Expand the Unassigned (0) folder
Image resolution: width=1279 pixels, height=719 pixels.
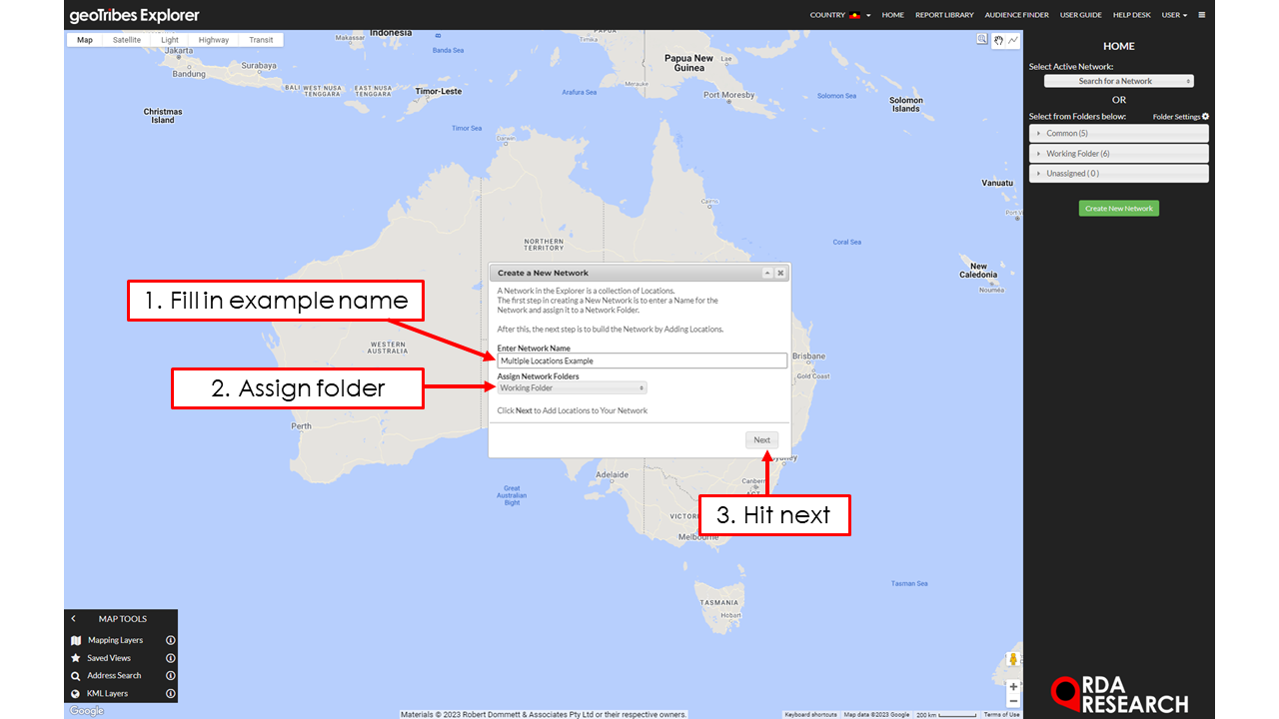tap(1119, 174)
